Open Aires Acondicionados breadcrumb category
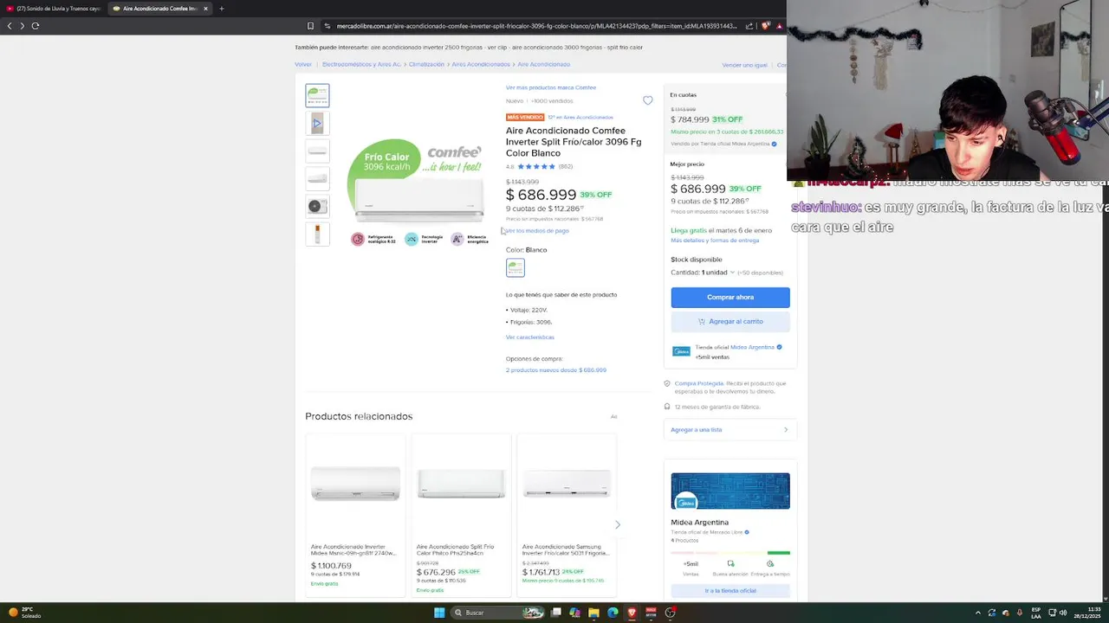Viewport: 1109px width, 623px height. pyautogui.click(x=481, y=65)
